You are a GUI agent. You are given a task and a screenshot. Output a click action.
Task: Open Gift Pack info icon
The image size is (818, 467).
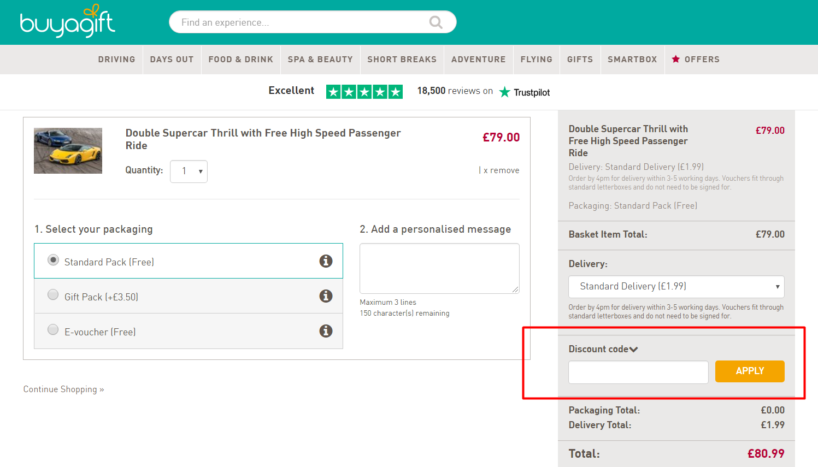tap(326, 296)
